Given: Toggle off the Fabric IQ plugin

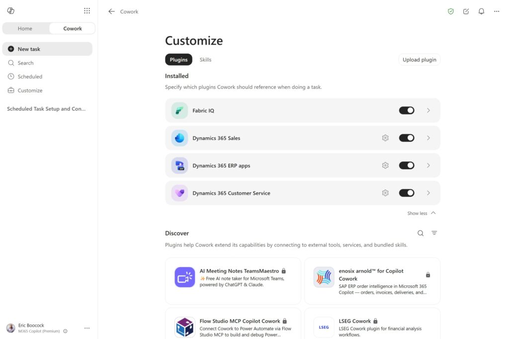Looking at the screenshot, I should coord(407,111).
